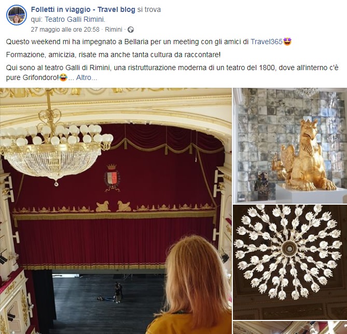The width and height of the screenshot is (347, 334).
Task: Click the Rimini location next to timestamp
Action: click(x=114, y=30)
